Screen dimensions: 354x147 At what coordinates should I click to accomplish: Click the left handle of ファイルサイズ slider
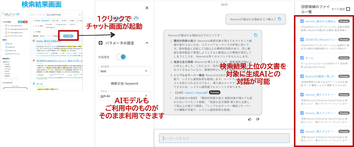4,89
